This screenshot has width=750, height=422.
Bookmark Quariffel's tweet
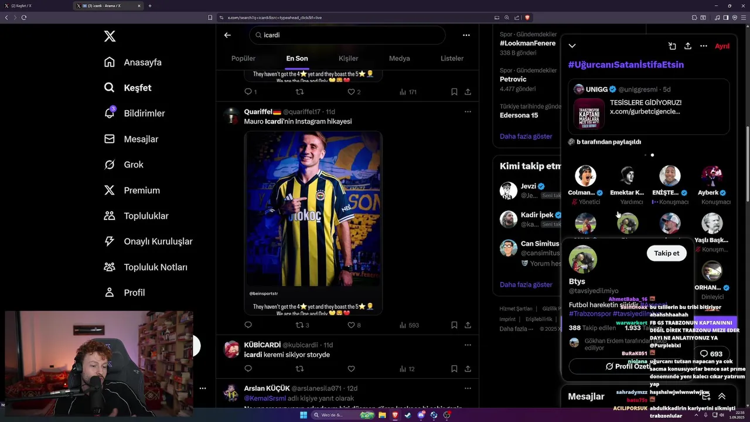[454, 325]
